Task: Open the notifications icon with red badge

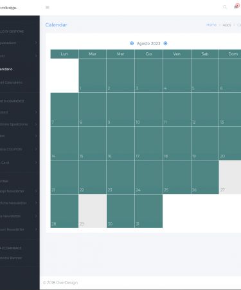Action: [x=237, y=6]
